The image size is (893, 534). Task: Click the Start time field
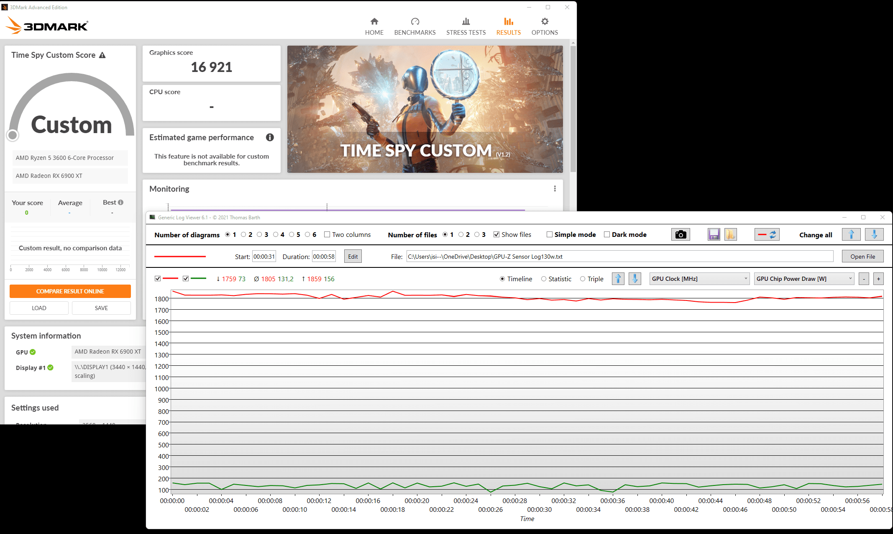pyautogui.click(x=264, y=257)
